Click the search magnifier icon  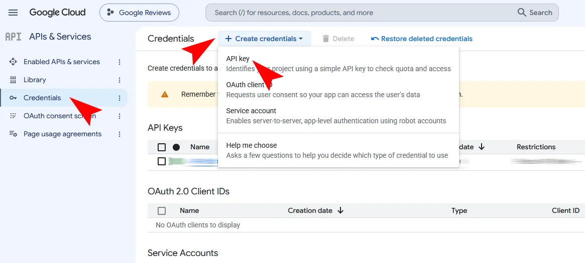click(522, 13)
